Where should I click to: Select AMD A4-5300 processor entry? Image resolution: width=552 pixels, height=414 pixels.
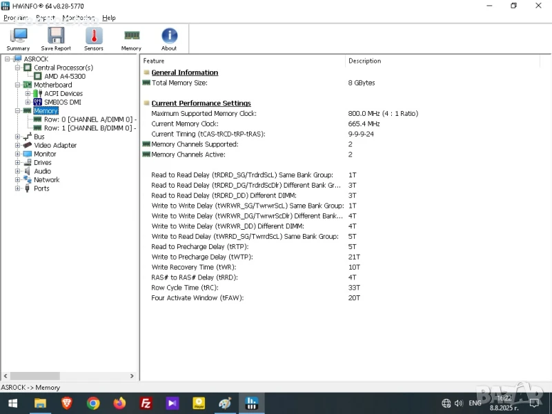tap(64, 77)
